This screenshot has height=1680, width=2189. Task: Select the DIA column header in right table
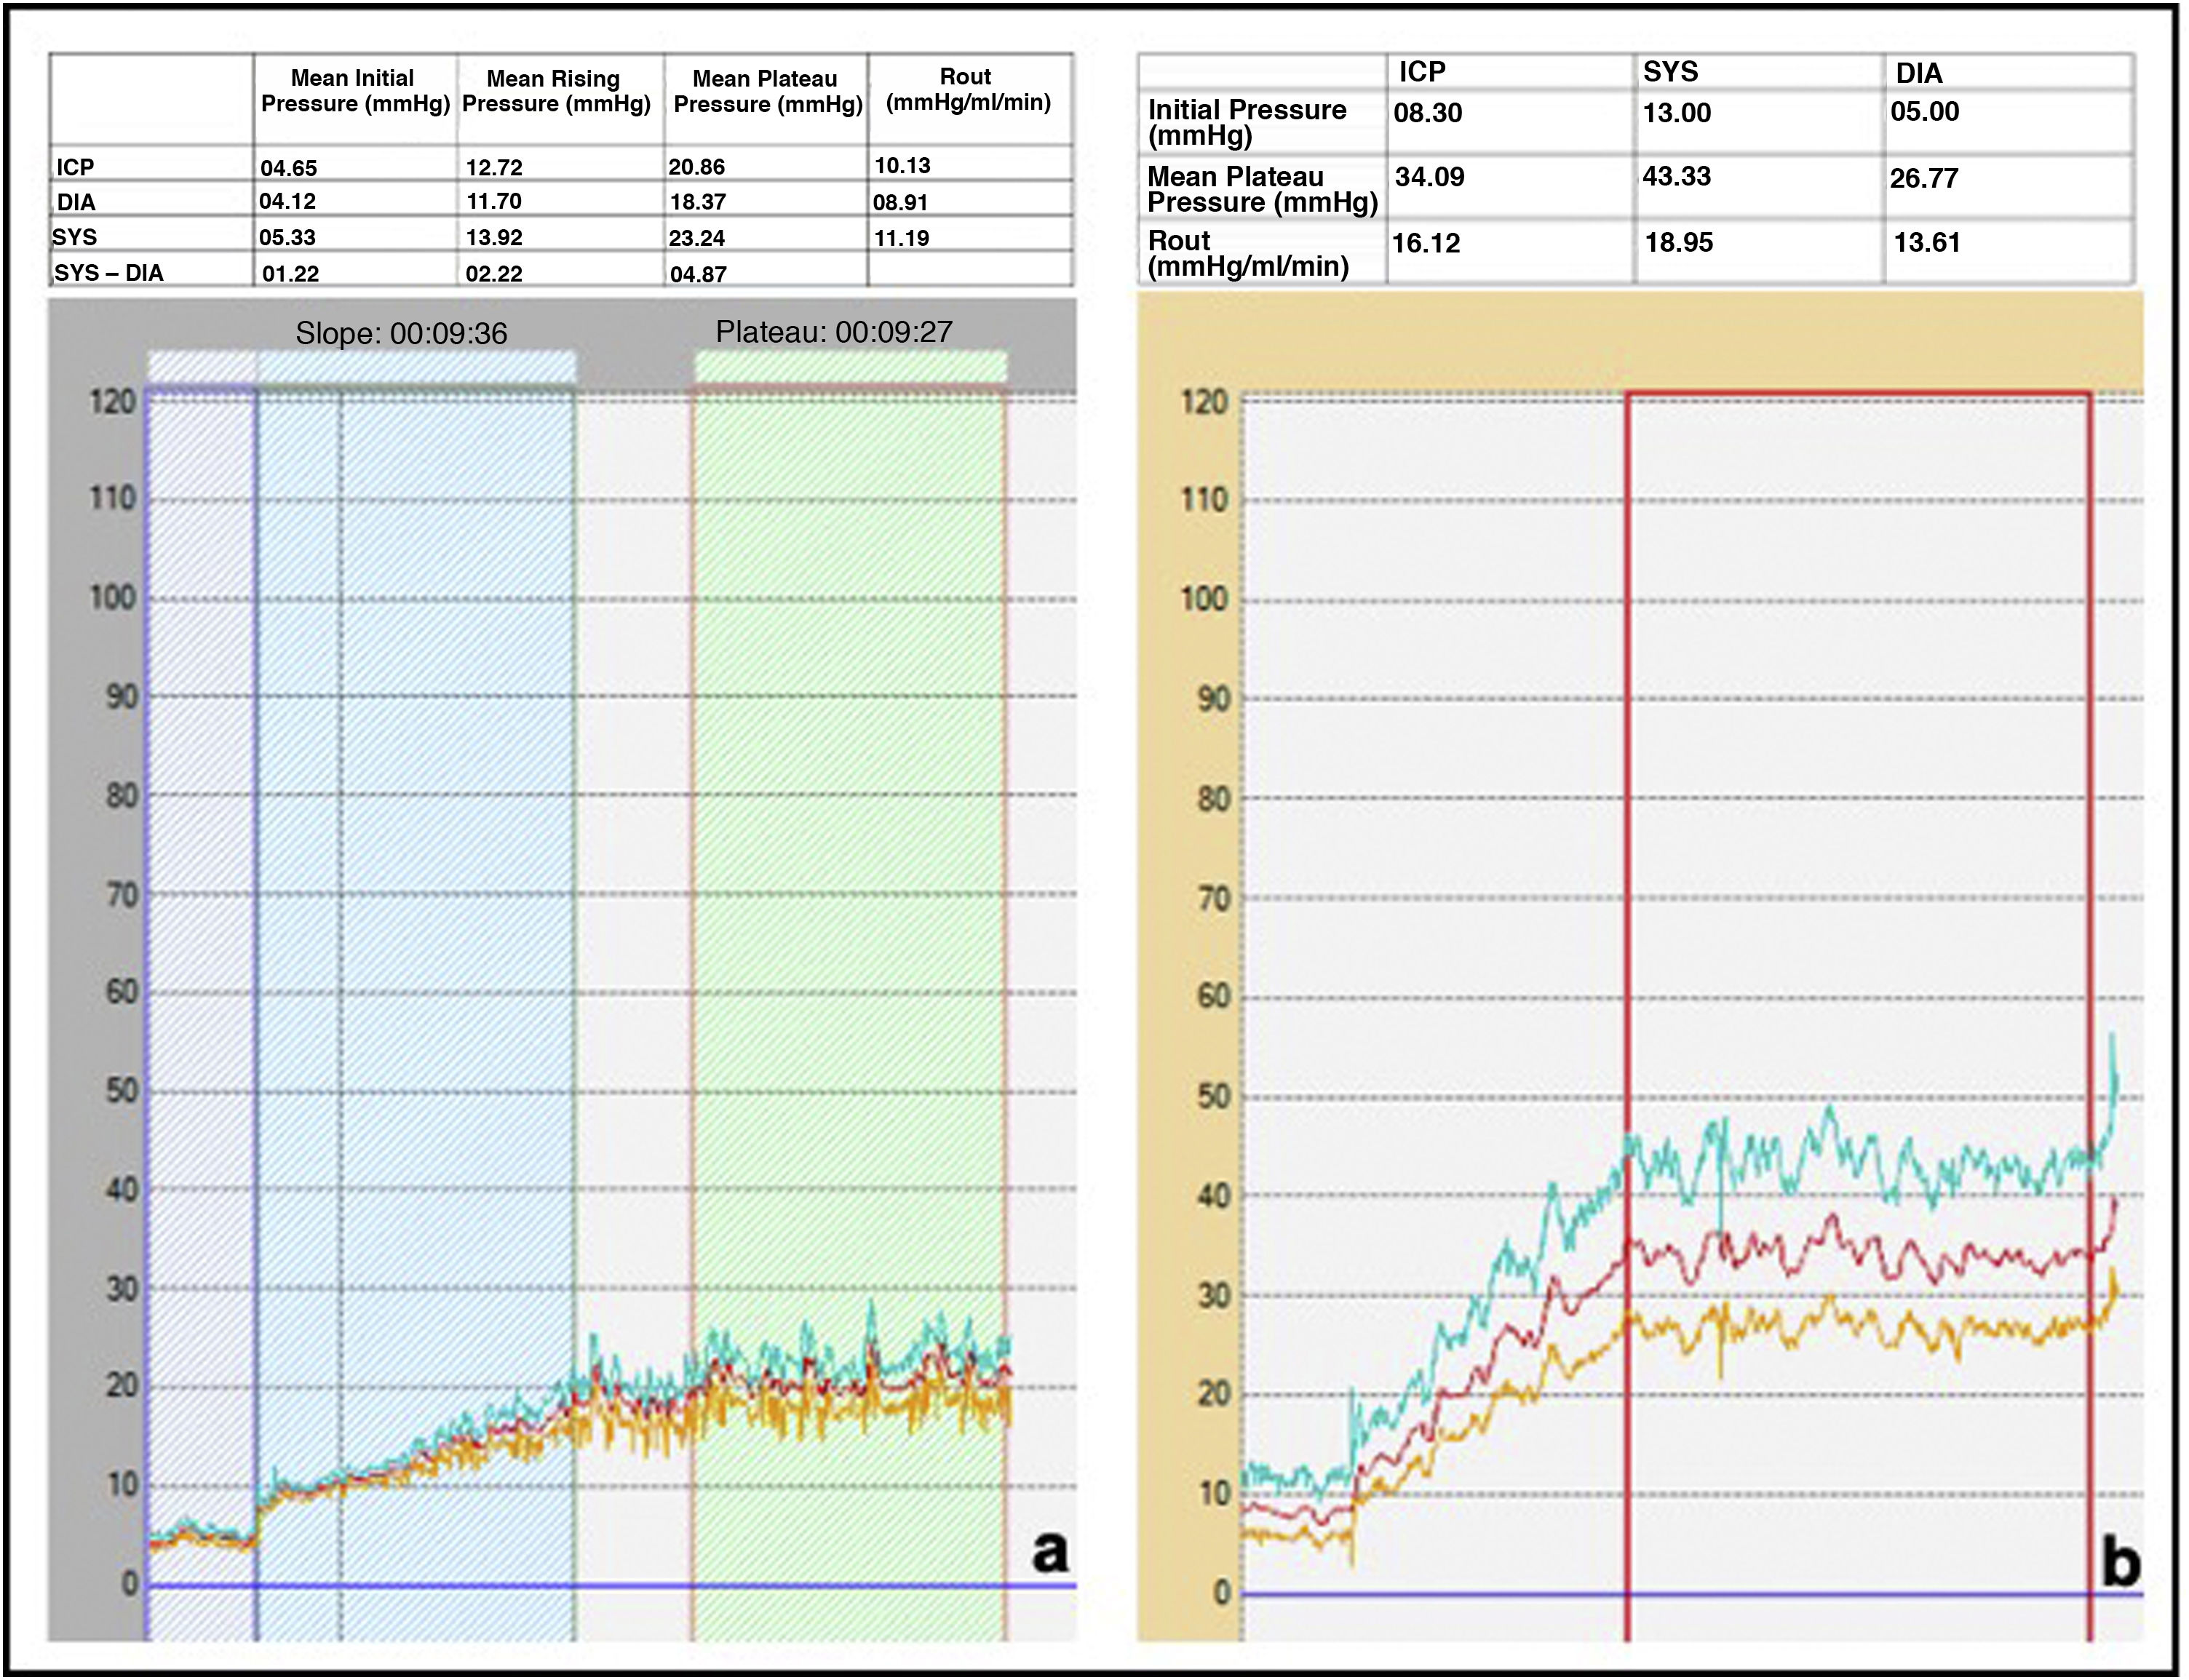(x=1918, y=73)
